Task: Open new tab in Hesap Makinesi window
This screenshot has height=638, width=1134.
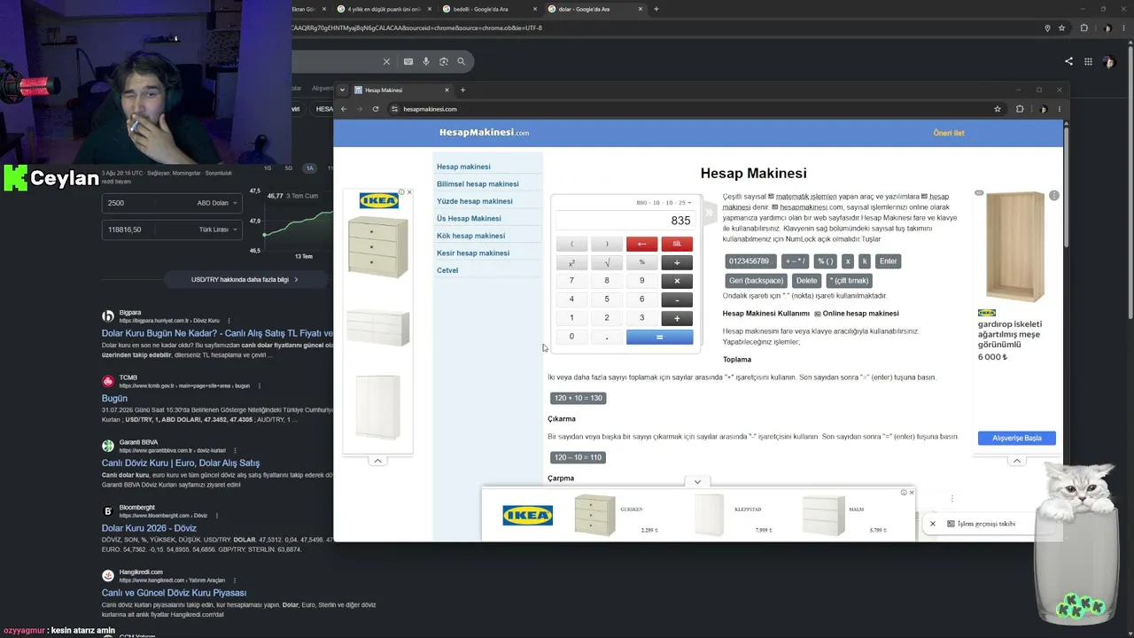Action: 462,89
